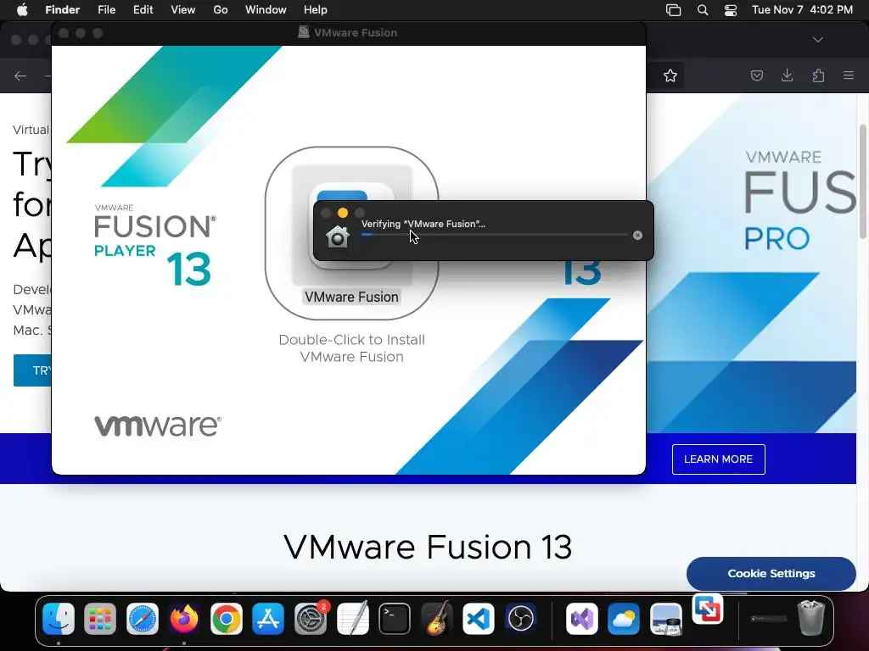
Task: Open the Finder menu
Action: (62, 10)
